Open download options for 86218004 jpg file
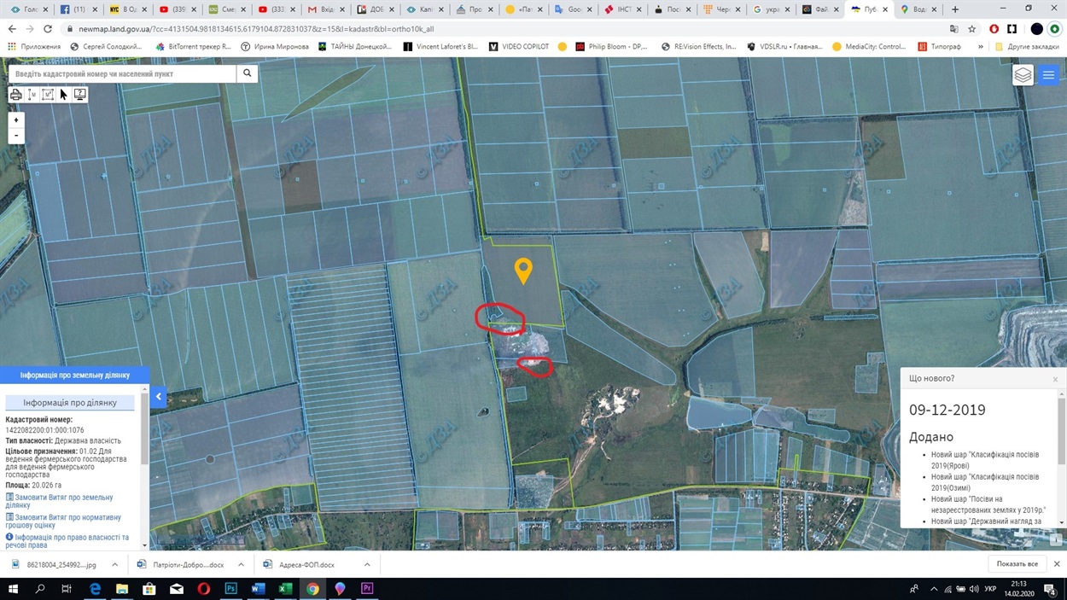 (114, 564)
